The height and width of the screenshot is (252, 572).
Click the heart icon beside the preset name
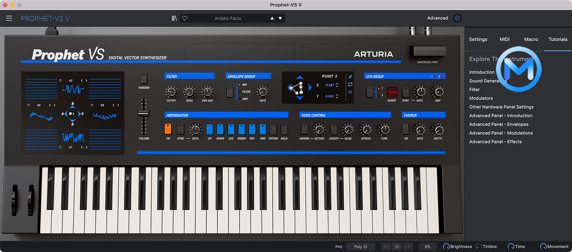click(185, 18)
